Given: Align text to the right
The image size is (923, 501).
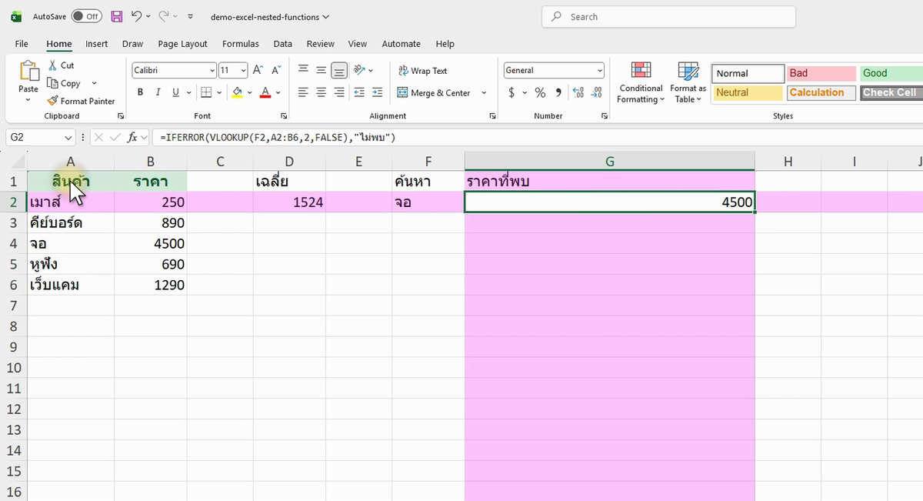Looking at the screenshot, I should coord(339,92).
